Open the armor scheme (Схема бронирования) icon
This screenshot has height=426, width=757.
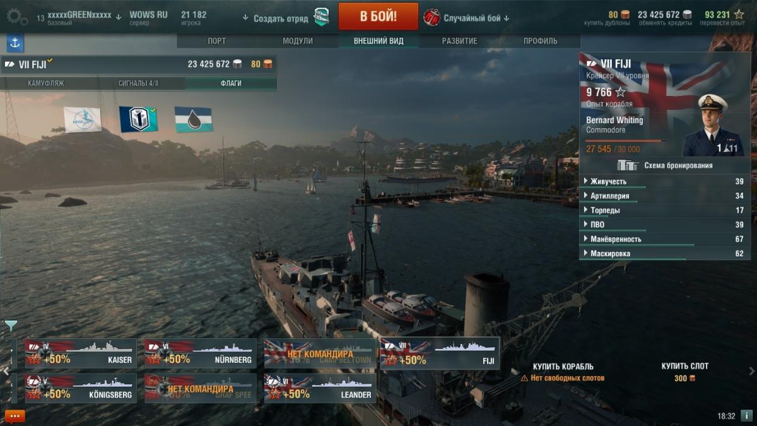click(627, 165)
